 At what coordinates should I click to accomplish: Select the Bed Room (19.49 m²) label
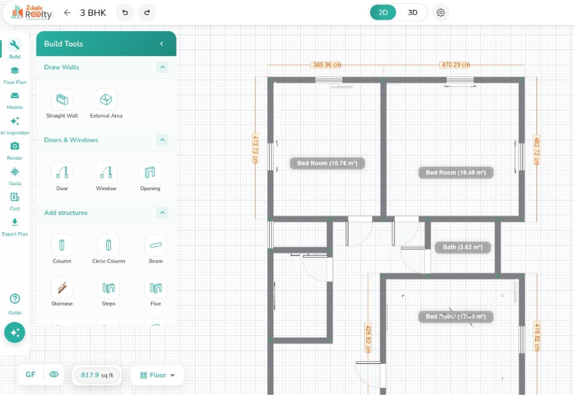pyautogui.click(x=456, y=172)
